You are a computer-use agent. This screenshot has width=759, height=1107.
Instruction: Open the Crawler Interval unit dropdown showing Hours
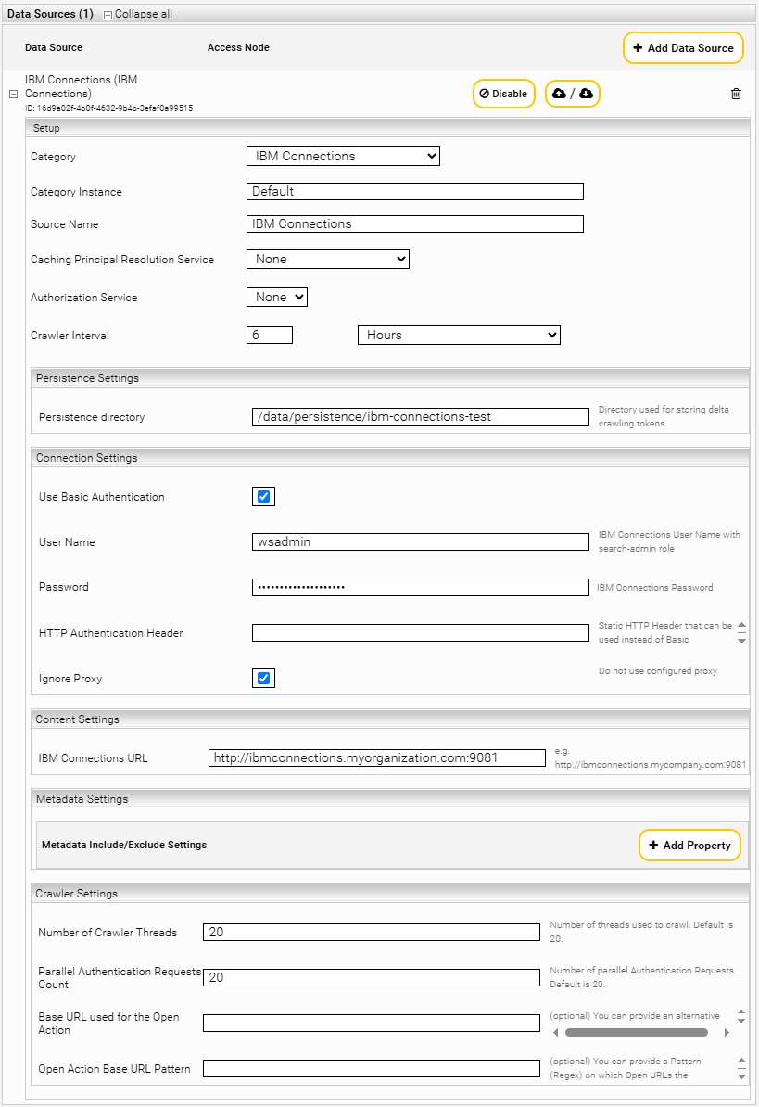pyautogui.click(x=460, y=336)
